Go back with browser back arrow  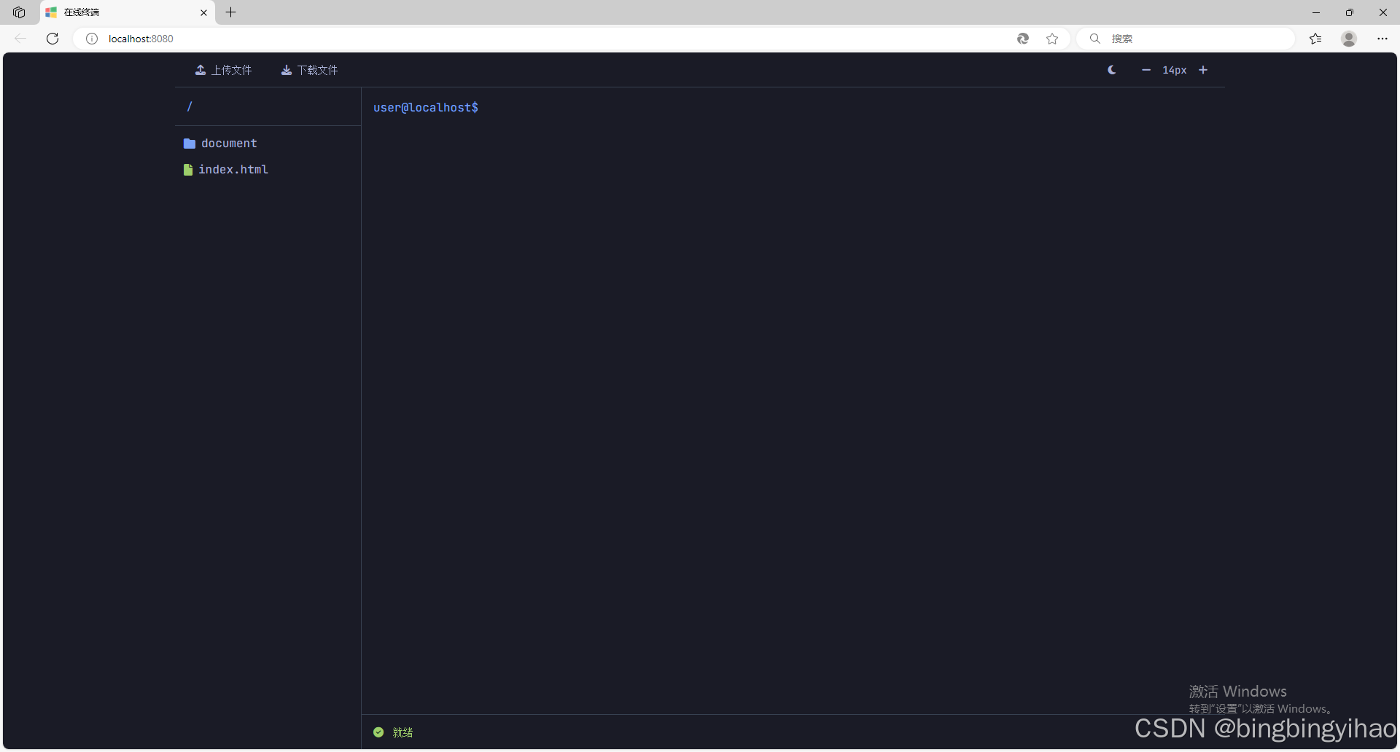tap(20, 39)
